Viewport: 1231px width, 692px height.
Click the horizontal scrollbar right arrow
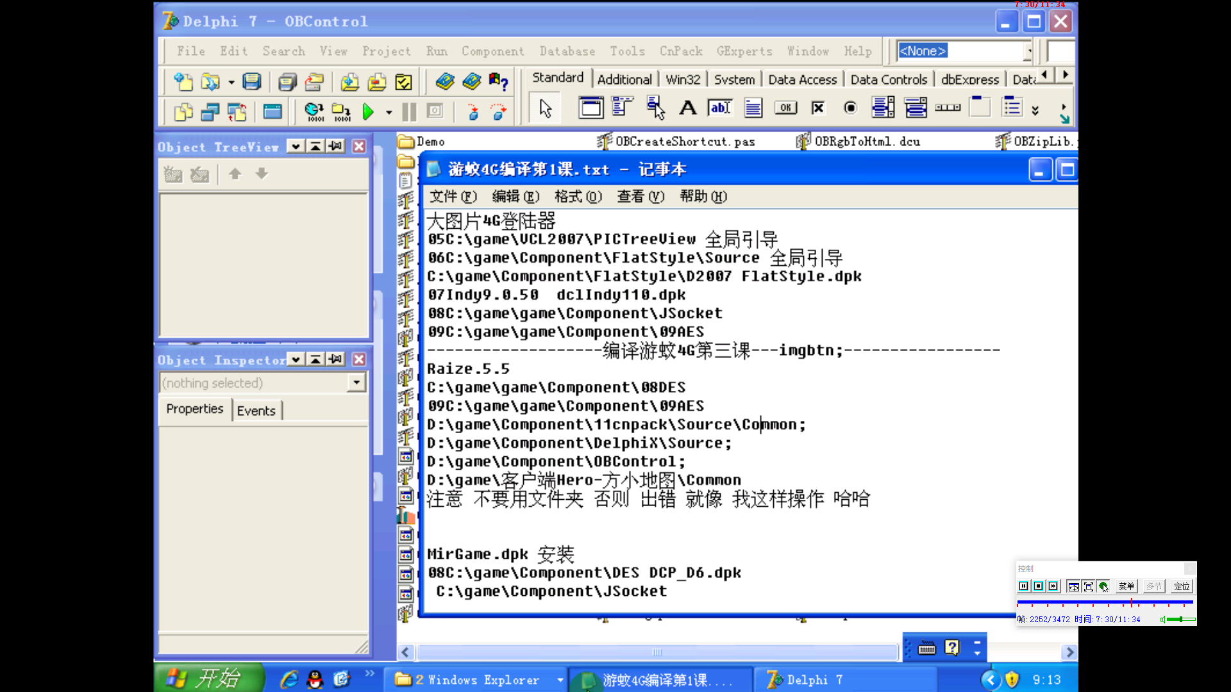click(x=1069, y=652)
